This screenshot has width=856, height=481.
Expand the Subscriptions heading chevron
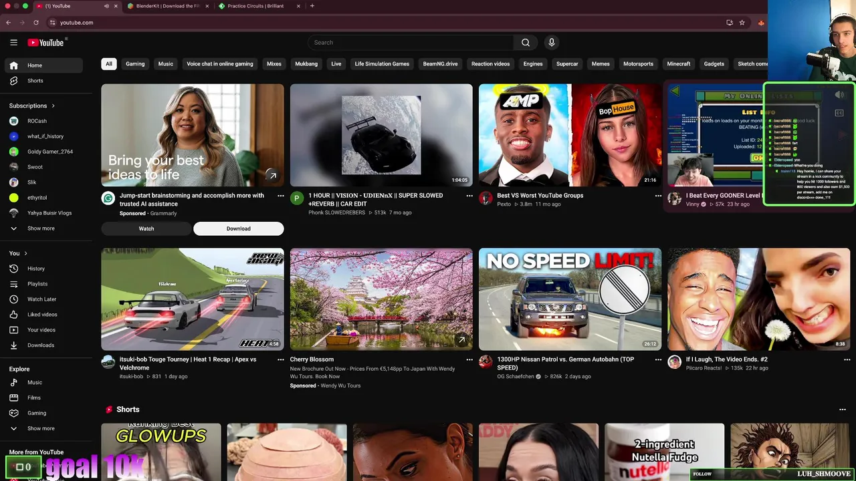pyautogui.click(x=53, y=106)
